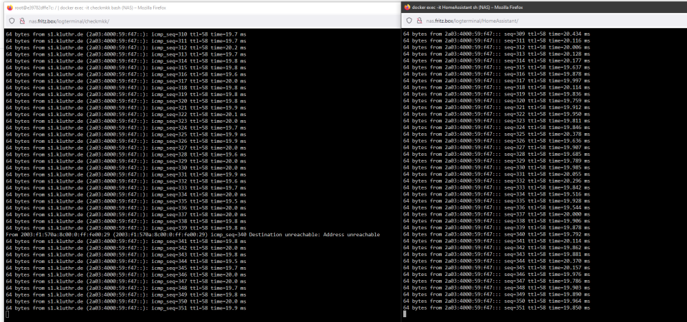687x322 pixels.
Task: Select HomeAssistant line seq=336 time=19.544 ms
Action: coord(497,207)
